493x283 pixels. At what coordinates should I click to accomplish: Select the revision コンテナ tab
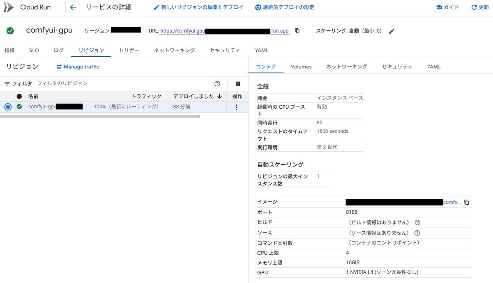coord(266,66)
